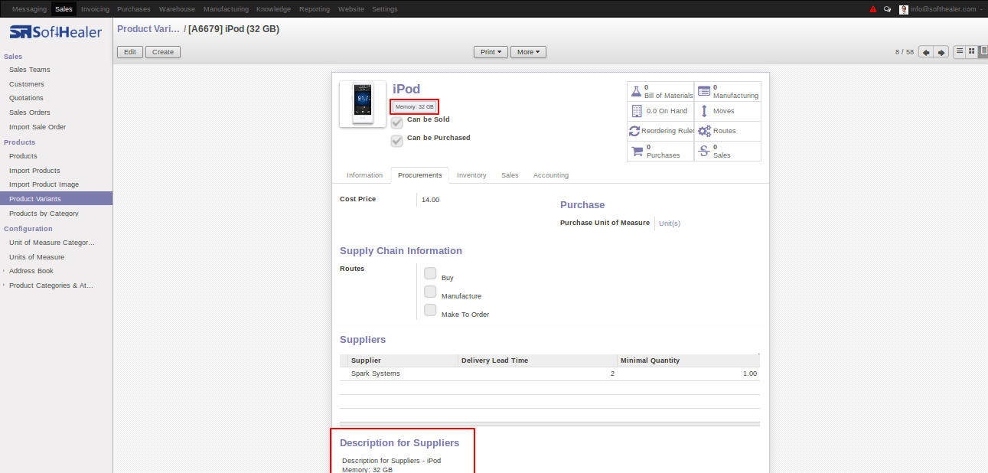Viewport: 988px width, 473px height.
Task: Open the Warehouse menu
Action: click(177, 9)
